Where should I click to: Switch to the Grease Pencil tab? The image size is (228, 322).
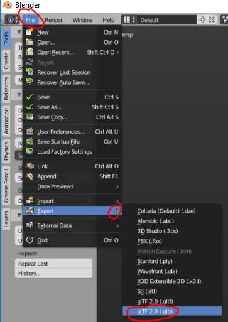(x=6, y=186)
